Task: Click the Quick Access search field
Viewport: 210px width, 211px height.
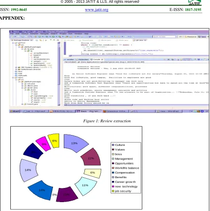Action: 164,37
